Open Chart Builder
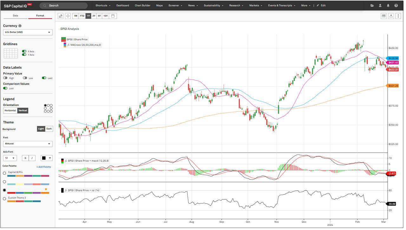The width and height of the screenshot is (406, 230). coord(142,5)
